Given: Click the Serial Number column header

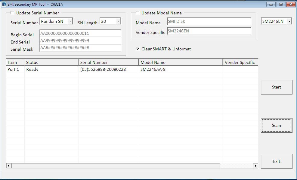Looking at the screenshot, I should coord(108,62).
